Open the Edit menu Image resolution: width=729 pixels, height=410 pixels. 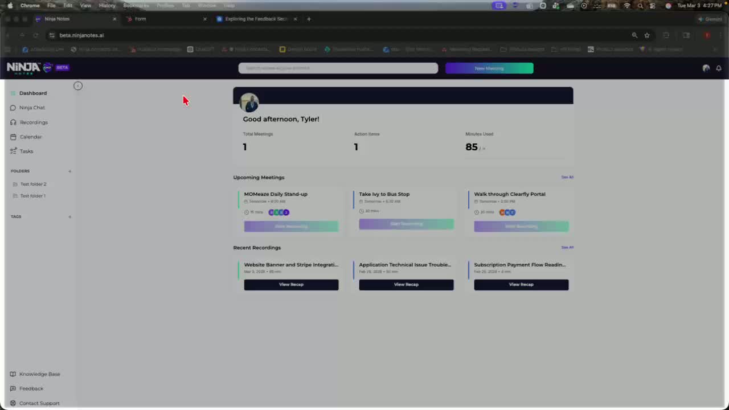click(x=68, y=6)
